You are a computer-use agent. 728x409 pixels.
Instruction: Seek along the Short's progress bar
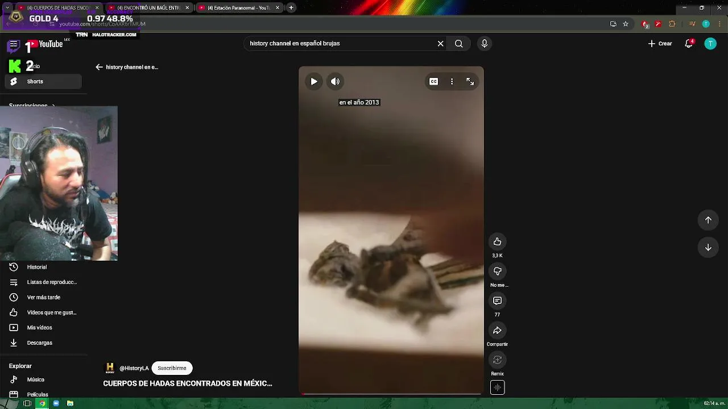pyautogui.click(x=391, y=393)
